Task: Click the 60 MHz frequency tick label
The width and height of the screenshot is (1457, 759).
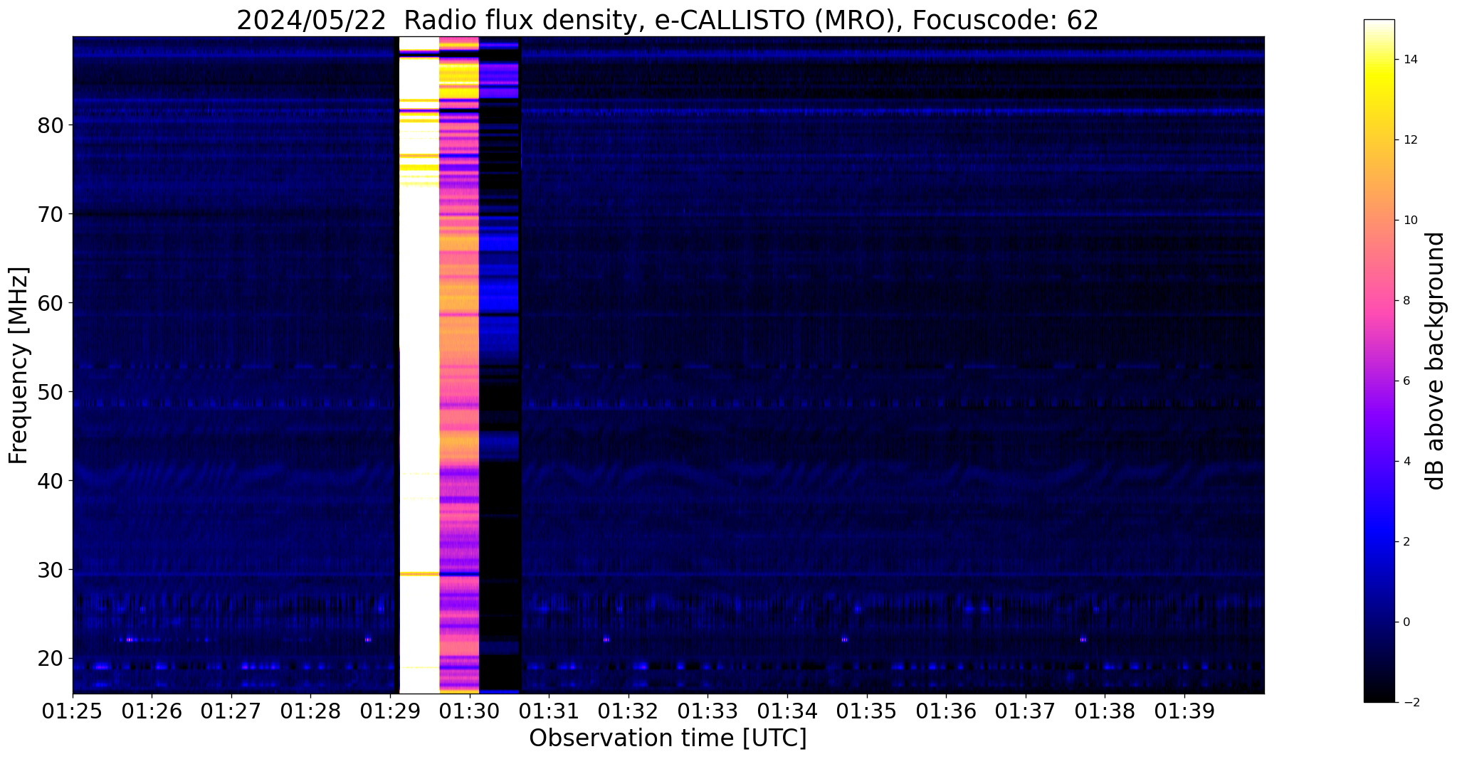Action: pyautogui.click(x=51, y=303)
